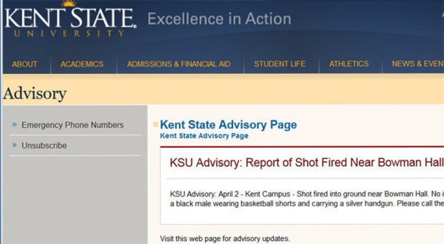Screen dimensions: 444x244
Task: Click the Kent State University logo
Action: pyautogui.click(x=70, y=19)
